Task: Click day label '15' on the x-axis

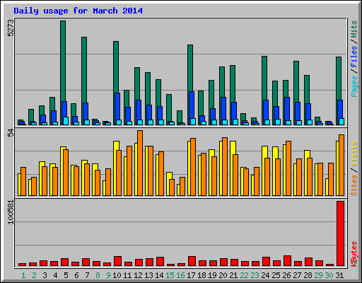Action: point(170,275)
